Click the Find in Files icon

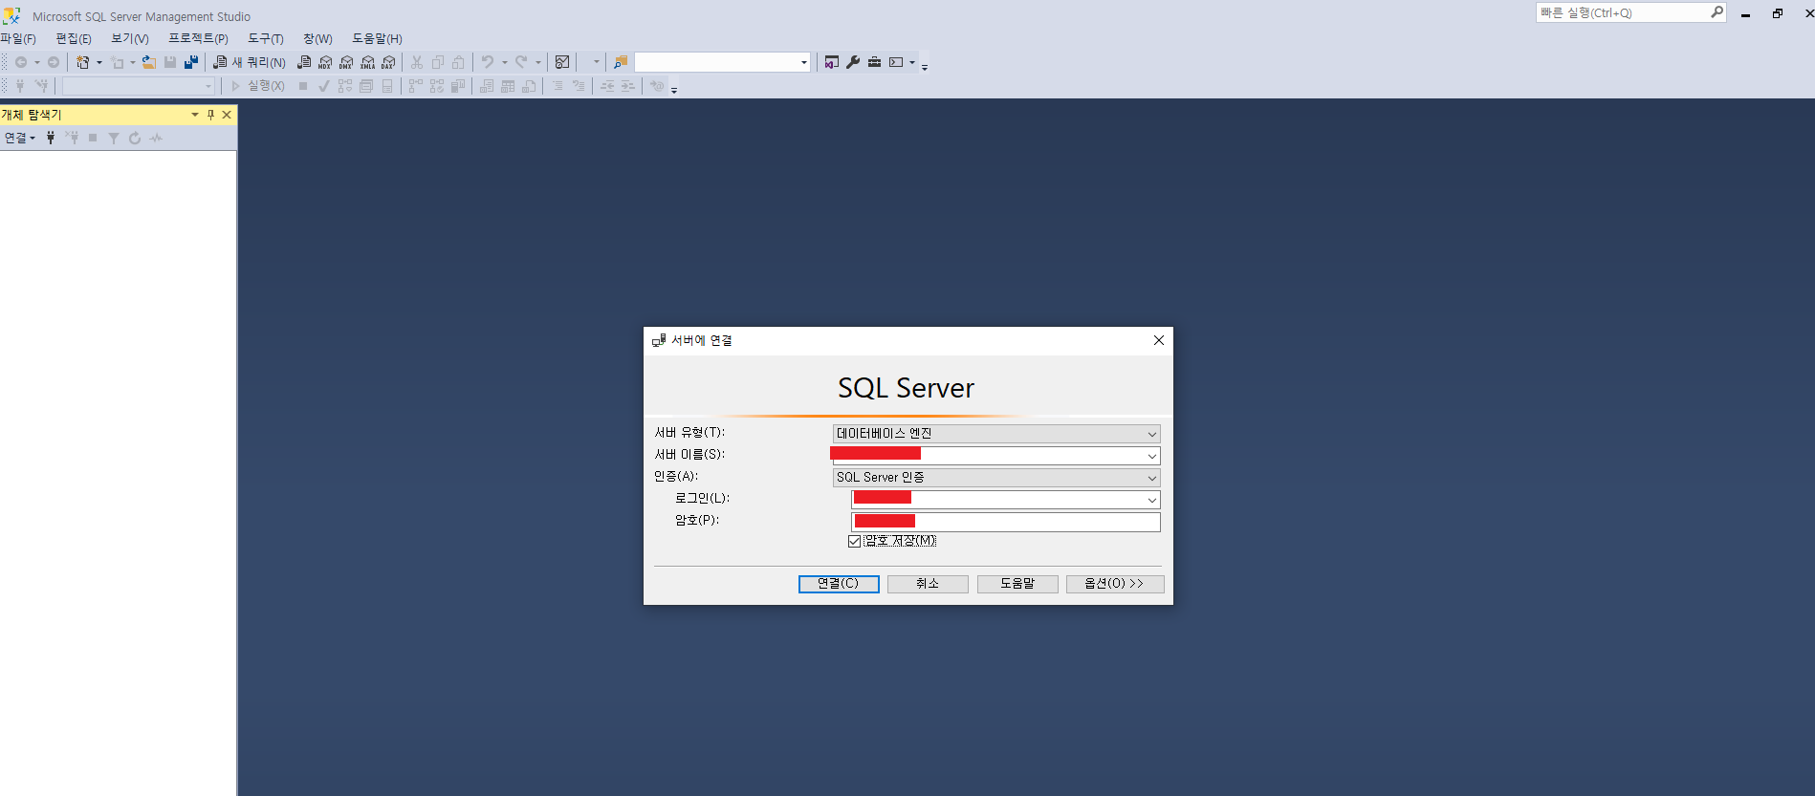click(x=621, y=62)
